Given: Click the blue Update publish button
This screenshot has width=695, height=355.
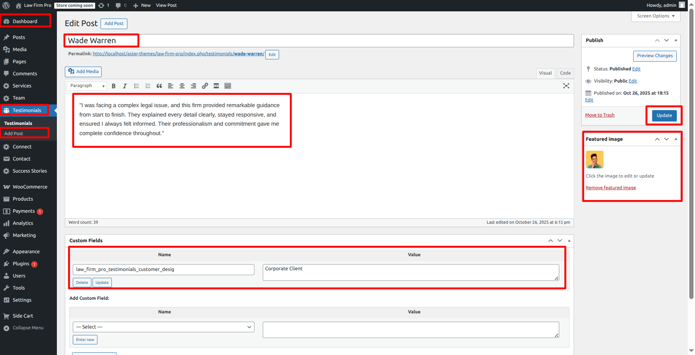Looking at the screenshot, I should (664, 115).
